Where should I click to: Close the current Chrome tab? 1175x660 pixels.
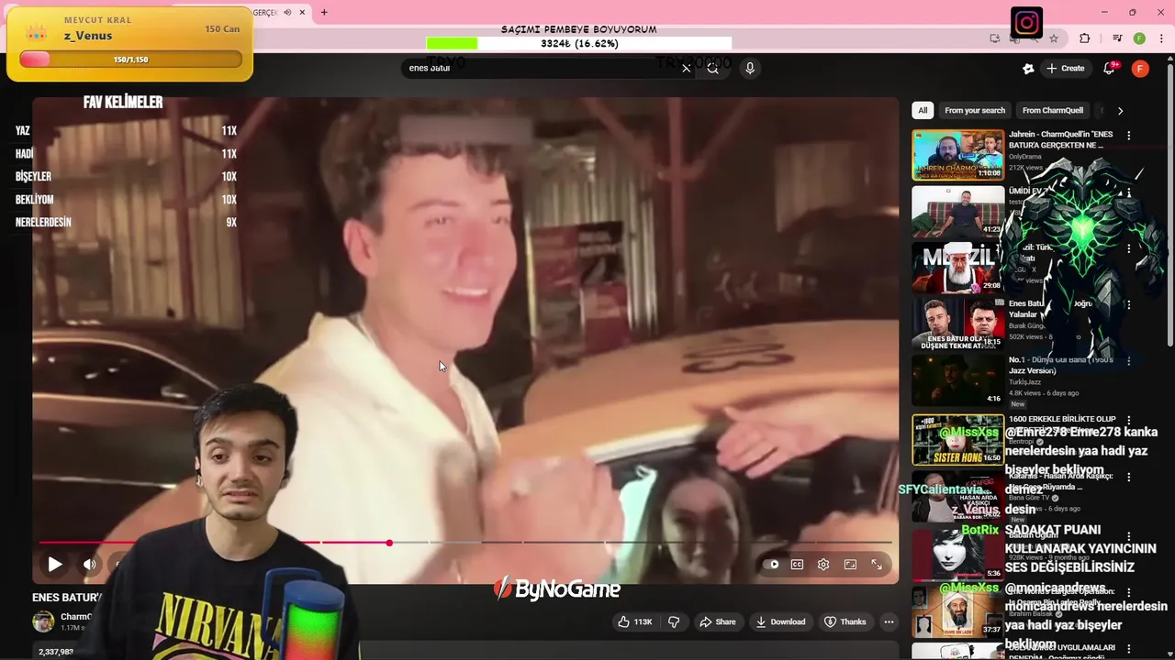[302, 12]
